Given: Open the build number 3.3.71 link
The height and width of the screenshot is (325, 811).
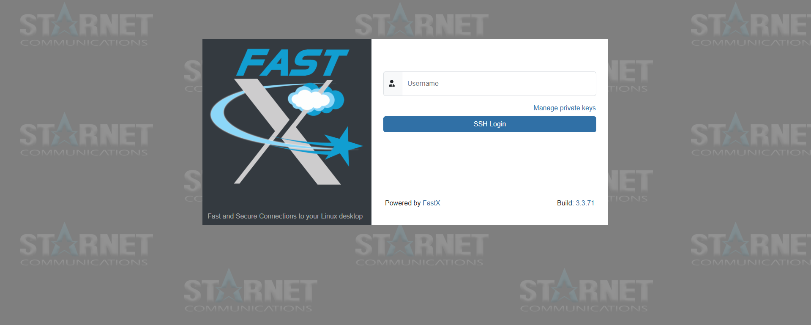Looking at the screenshot, I should [x=585, y=203].
